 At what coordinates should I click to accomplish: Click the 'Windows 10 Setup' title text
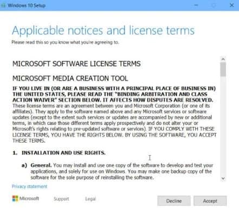27,5
